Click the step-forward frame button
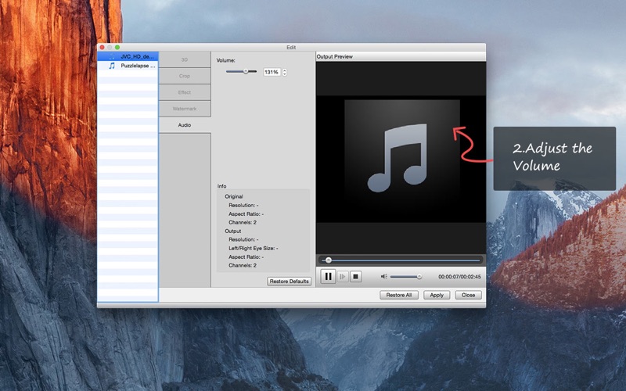The image size is (626, 391). [x=342, y=276]
